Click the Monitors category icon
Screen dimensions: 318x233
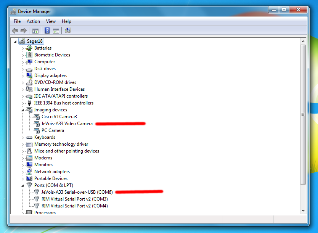click(x=29, y=165)
